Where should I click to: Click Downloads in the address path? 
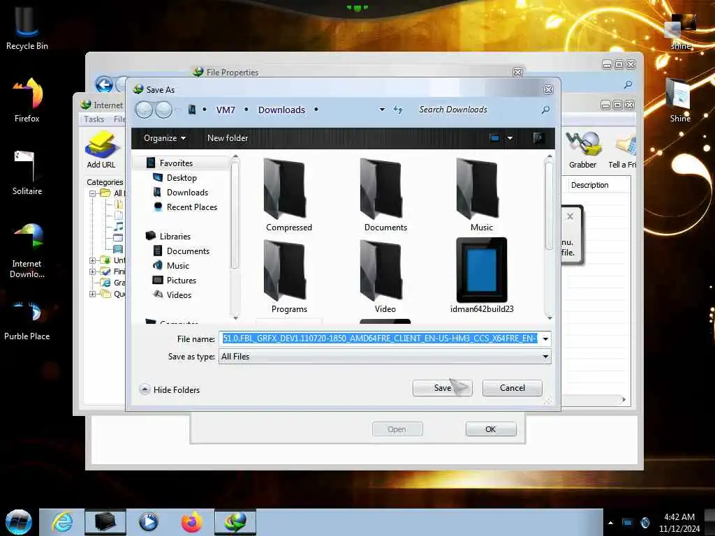tap(281, 110)
